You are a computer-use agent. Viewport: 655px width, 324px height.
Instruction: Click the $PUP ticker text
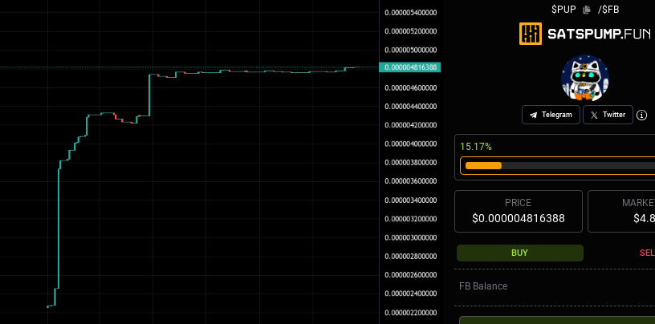point(563,10)
